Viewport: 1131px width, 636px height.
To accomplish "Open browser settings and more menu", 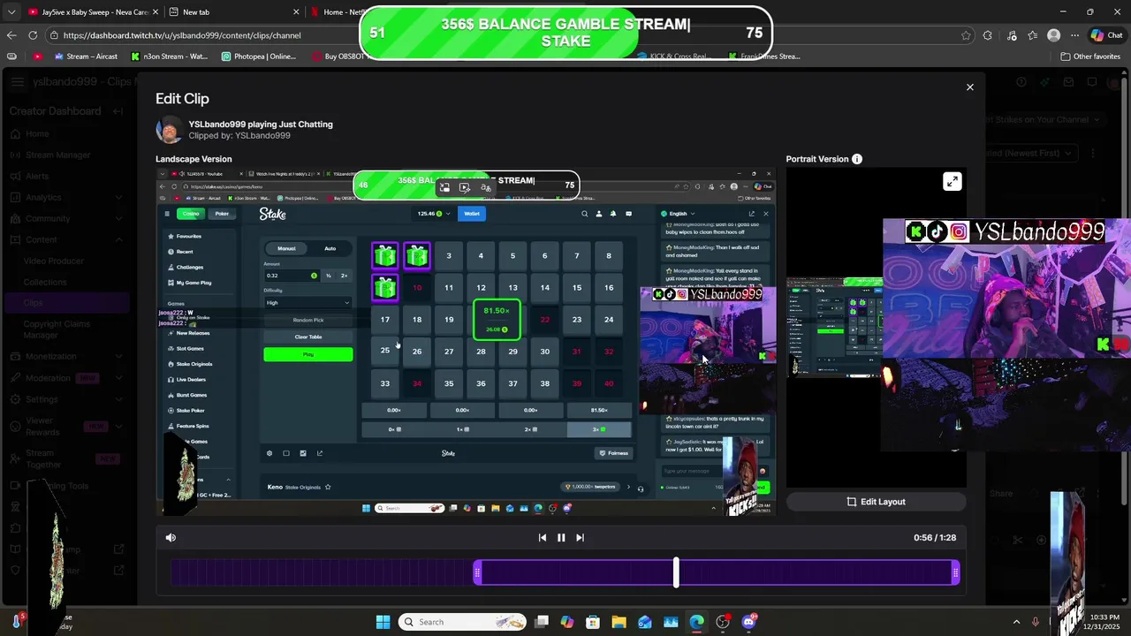I will pos(1074,35).
